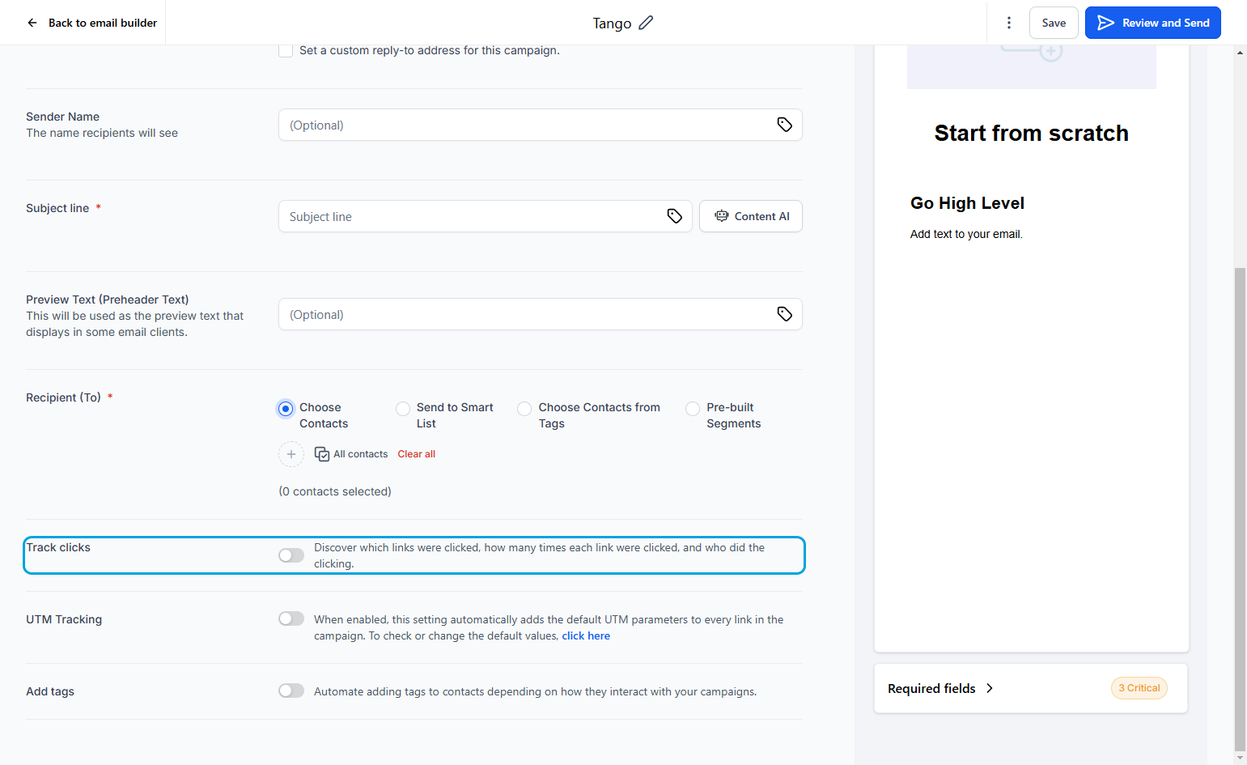Select Send to Smart List radio
Viewport: 1247px width, 765px height.
pos(403,409)
